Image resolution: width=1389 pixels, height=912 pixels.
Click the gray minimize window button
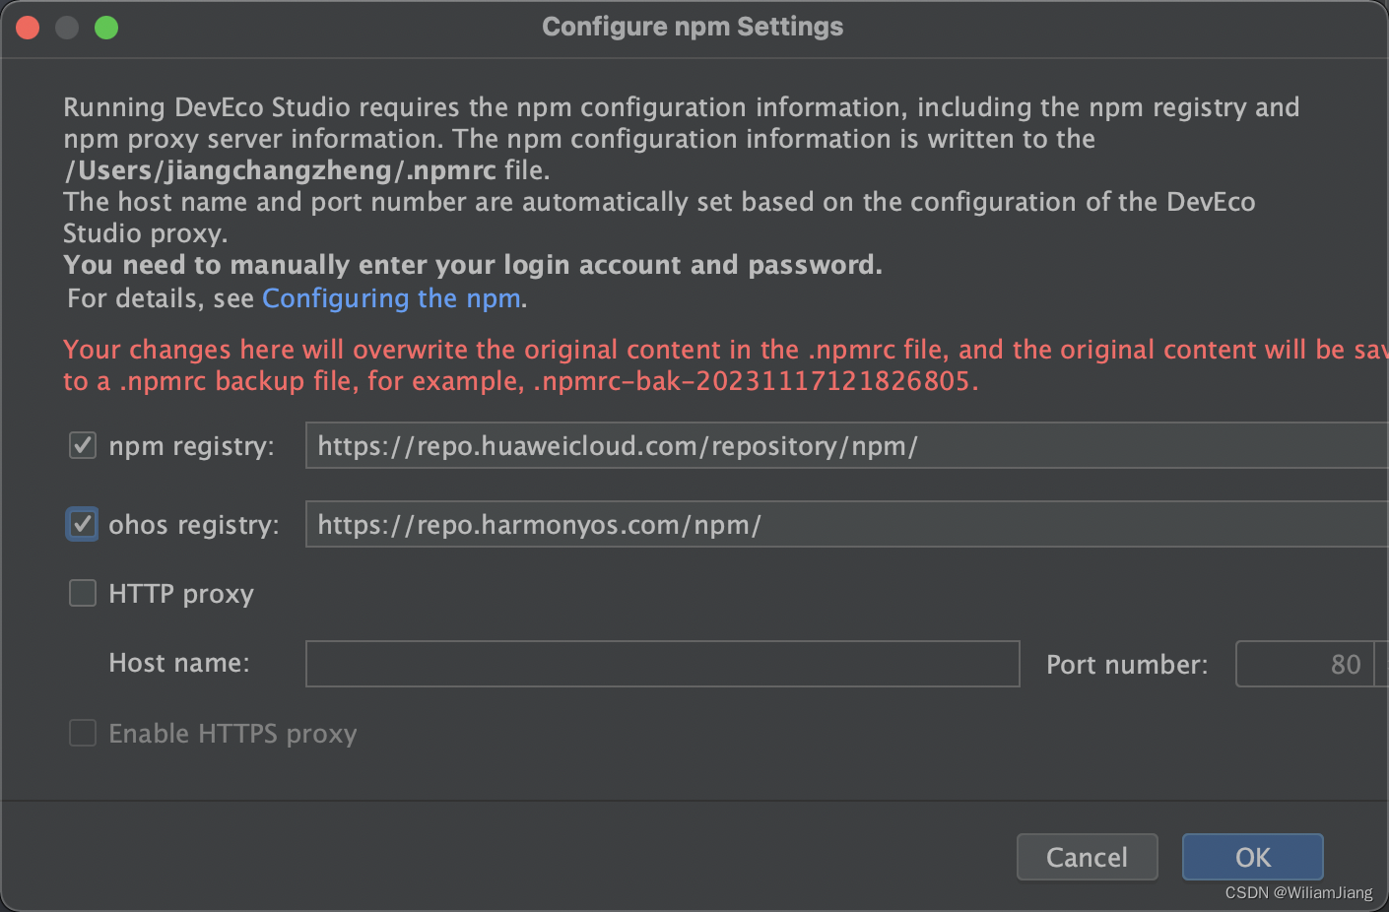[x=67, y=28]
